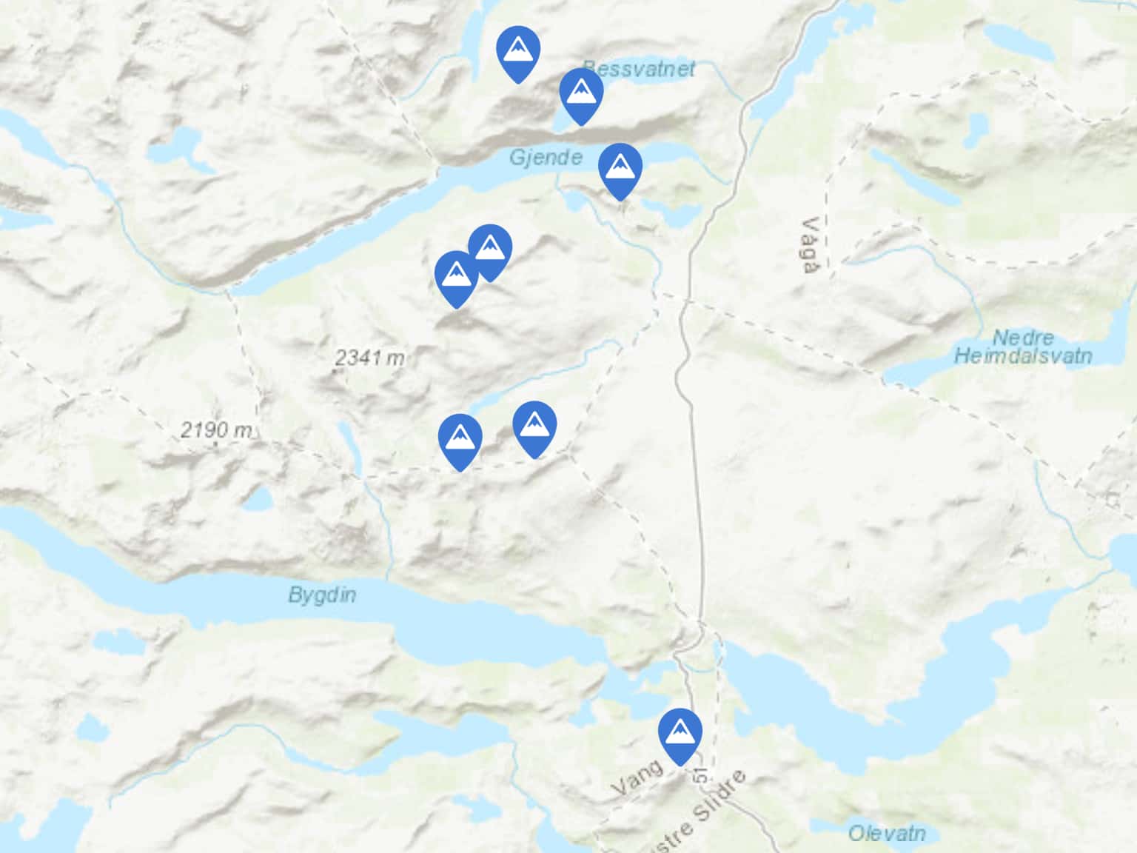Click the Vang municipality label
Viewport: 1137px width, 853px height.
tap(638, 779)
